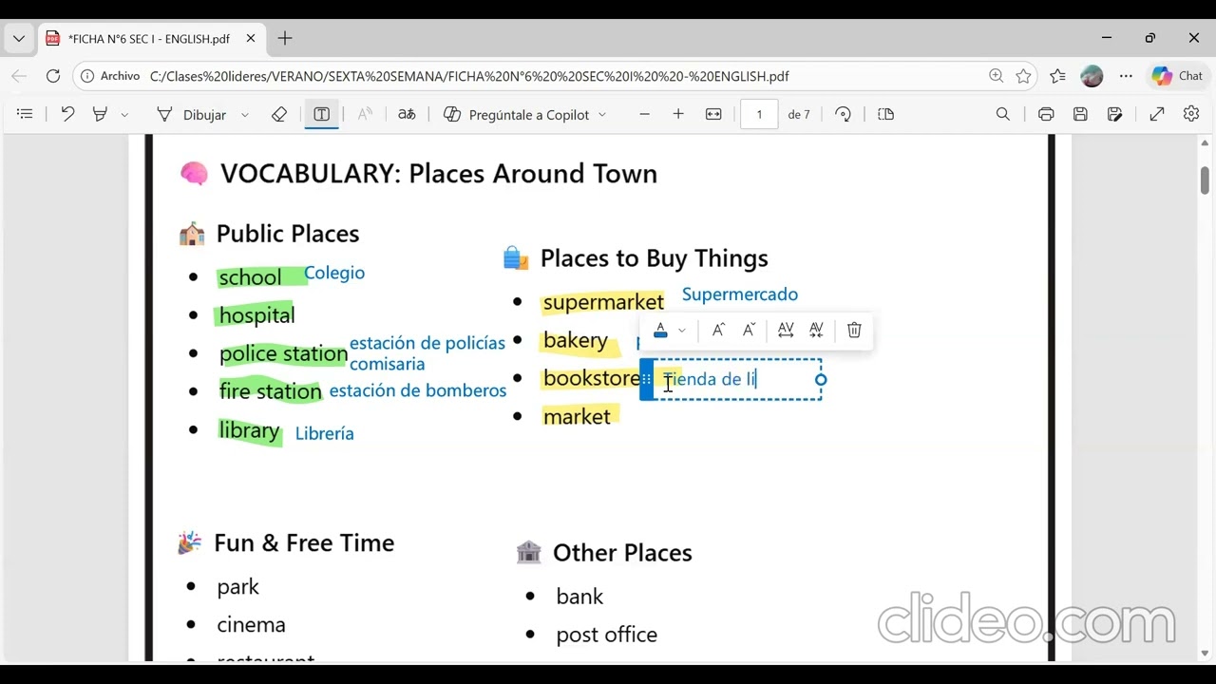
Task: Click the words 'post office'
Action: click(606, 634)
